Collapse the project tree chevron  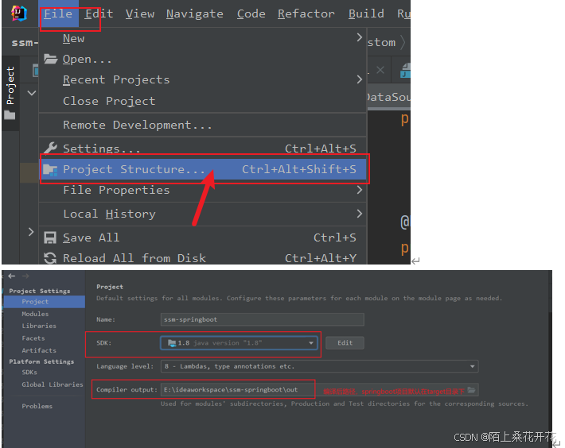click(32, 93)
